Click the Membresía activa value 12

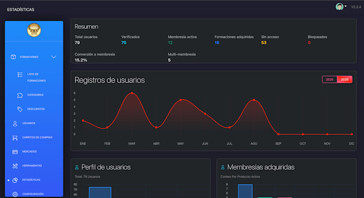pos(170,43)
